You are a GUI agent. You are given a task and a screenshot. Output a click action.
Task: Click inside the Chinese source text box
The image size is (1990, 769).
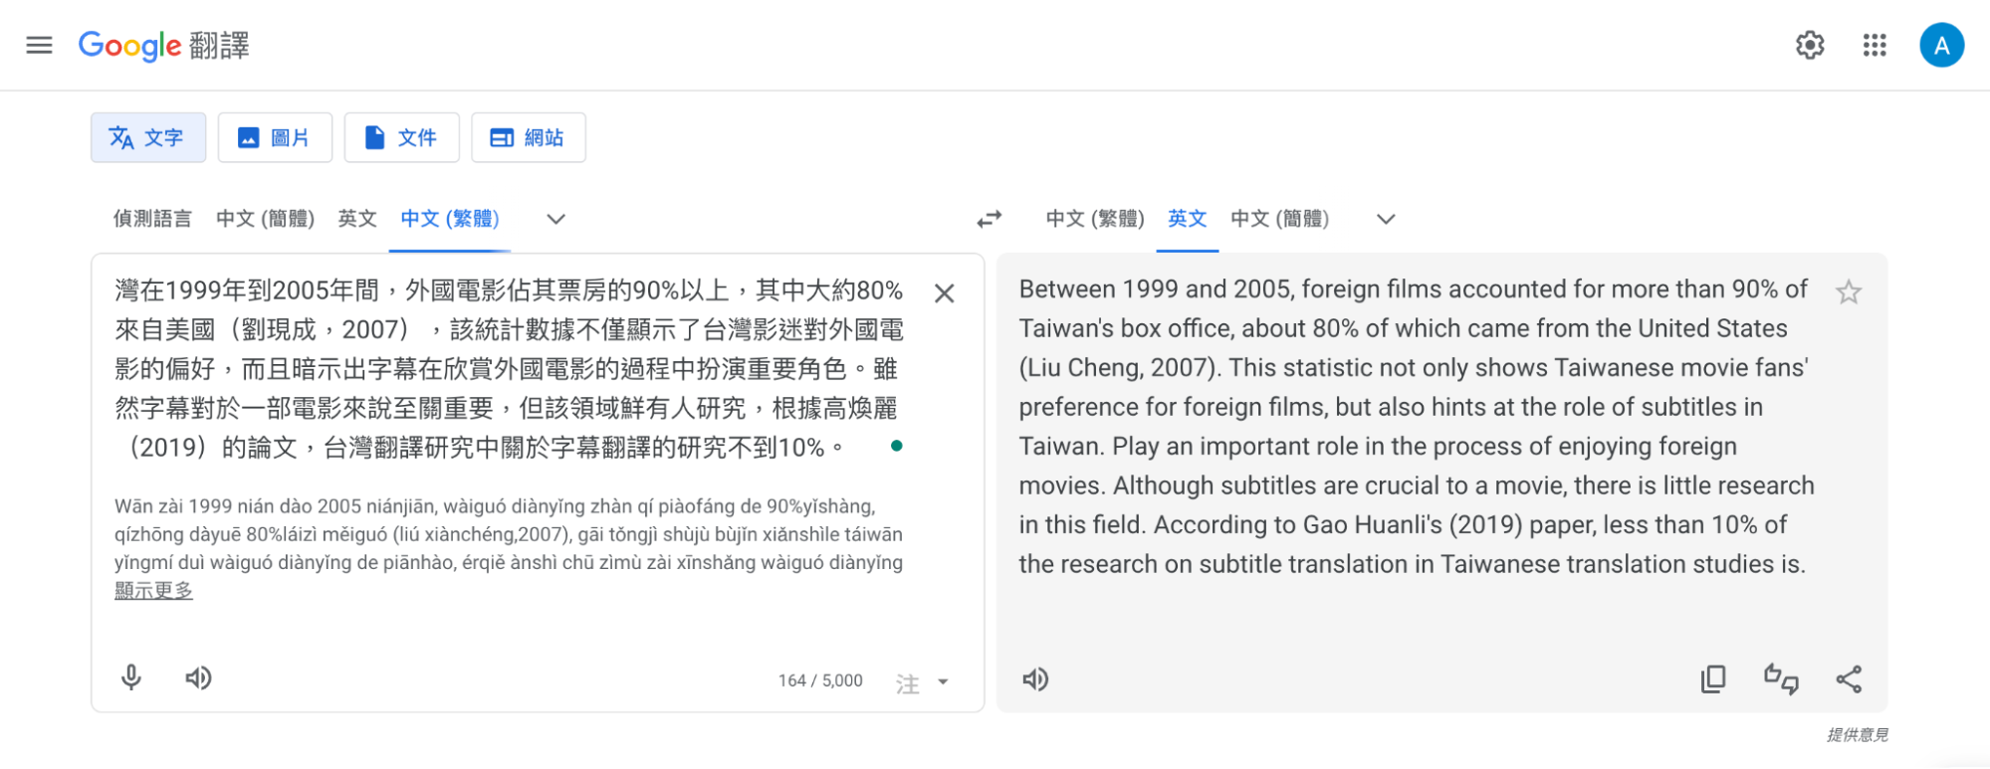tap(509, 368)
